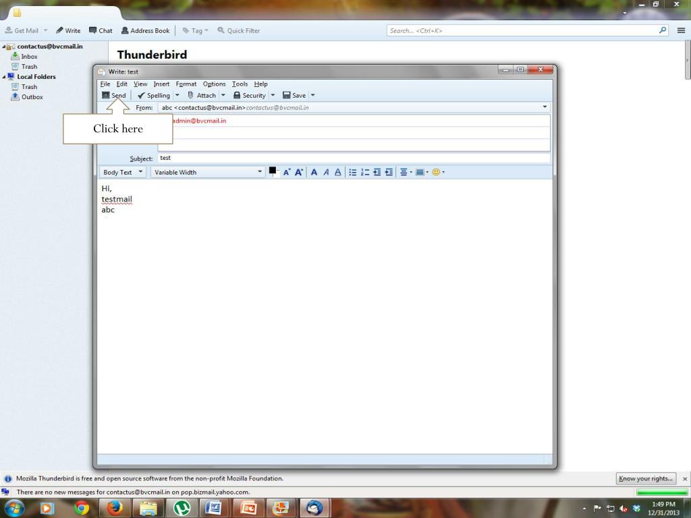
Task: Indent the text
Action: pos(389,172)
